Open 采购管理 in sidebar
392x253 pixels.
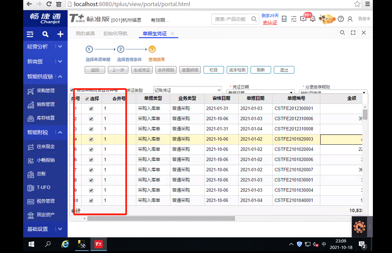pos(45,91)
